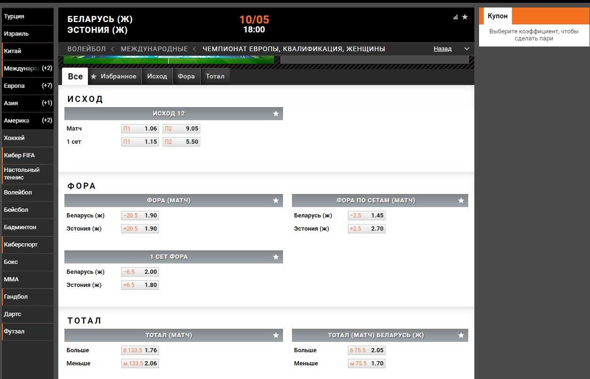This screenshot has height=379, width=590.
Task: Expand Азия (+1) in the sidebar
Action: click(x=28, y=103)
